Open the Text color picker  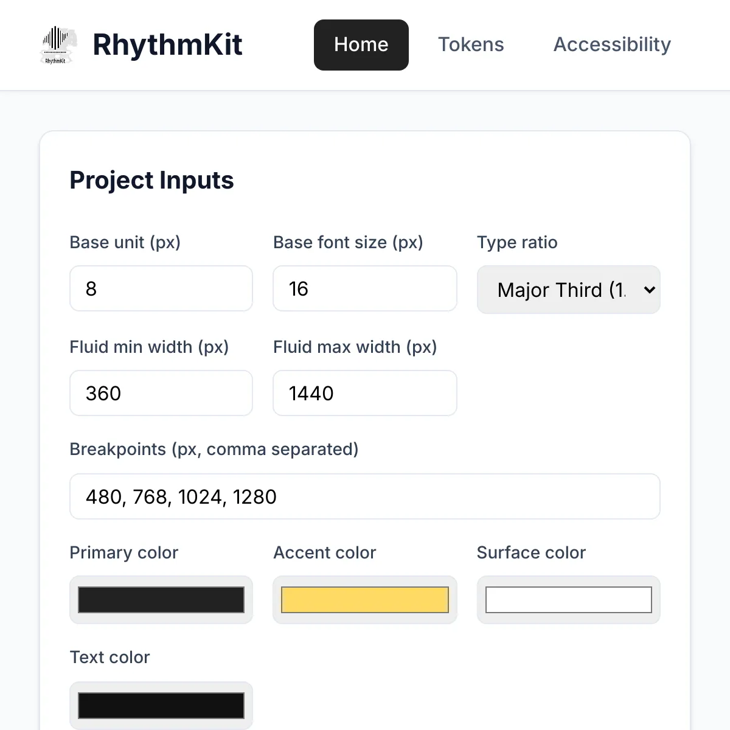pyautogui.click(x=161, y=705)
